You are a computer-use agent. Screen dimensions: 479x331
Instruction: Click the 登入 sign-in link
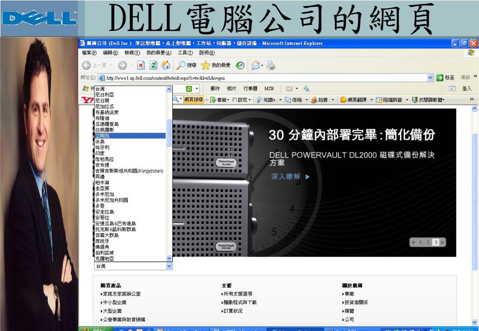pyautogui.click(x=467, y=88)
